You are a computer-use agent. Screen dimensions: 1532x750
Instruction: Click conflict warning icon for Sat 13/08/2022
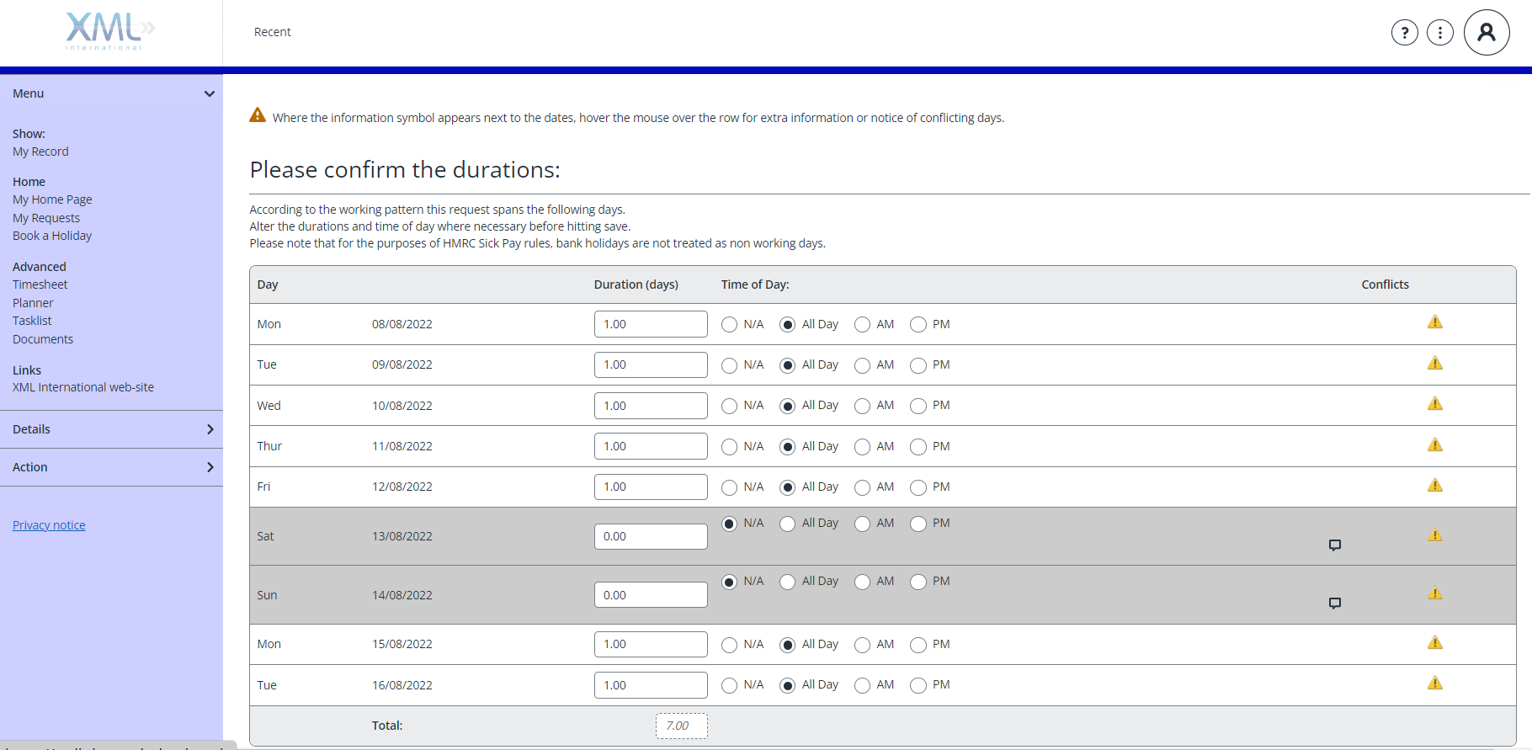[x=1435, y=535]
